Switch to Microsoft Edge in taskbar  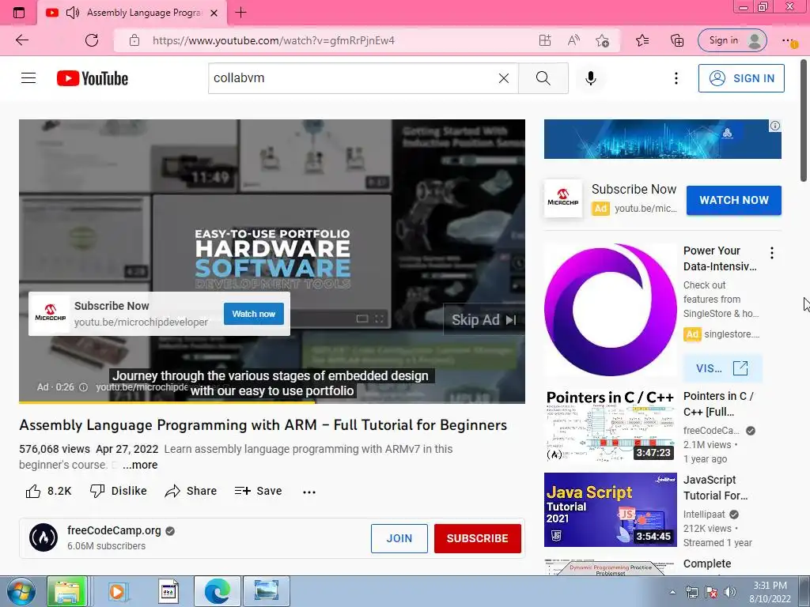coord(217,591)
